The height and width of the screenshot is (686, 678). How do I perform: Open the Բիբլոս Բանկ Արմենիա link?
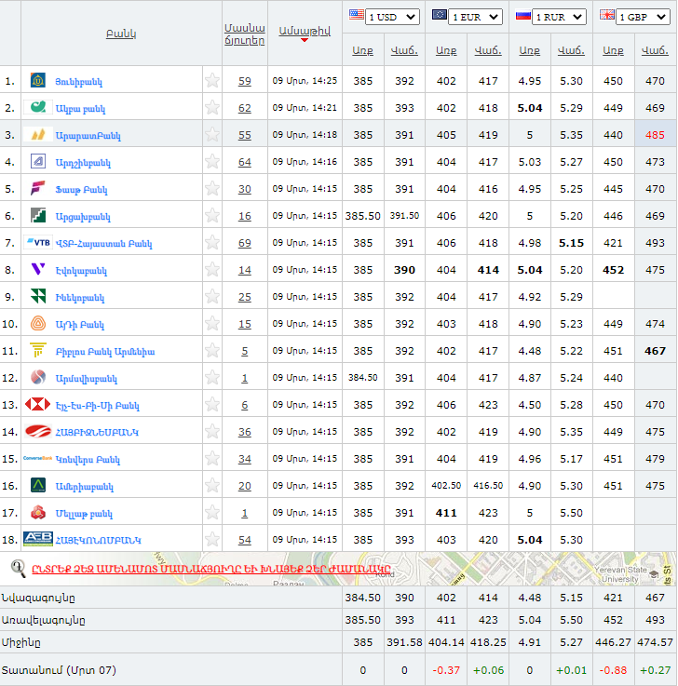tap(105, 351)
